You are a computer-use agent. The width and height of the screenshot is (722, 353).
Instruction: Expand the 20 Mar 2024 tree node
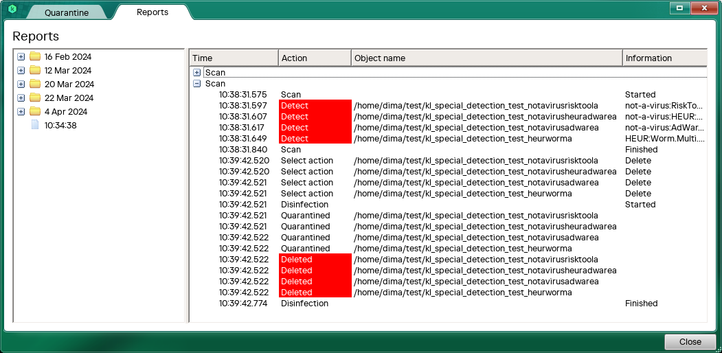(x=21, y=84)
